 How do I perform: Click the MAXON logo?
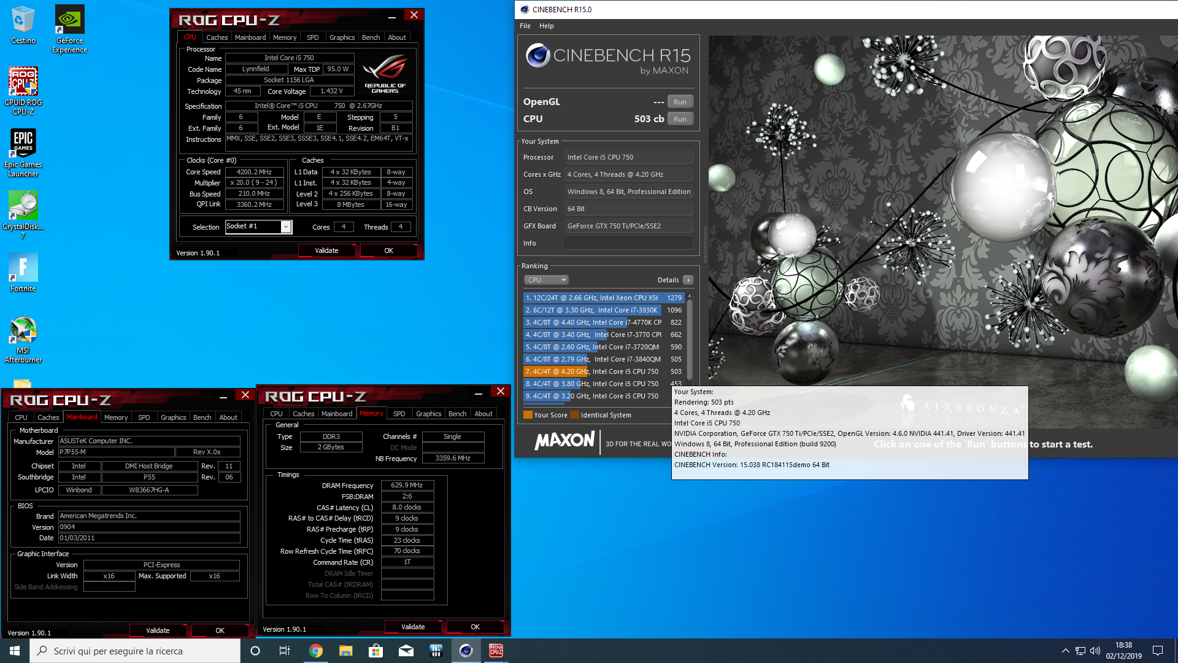tap(564, 440)
